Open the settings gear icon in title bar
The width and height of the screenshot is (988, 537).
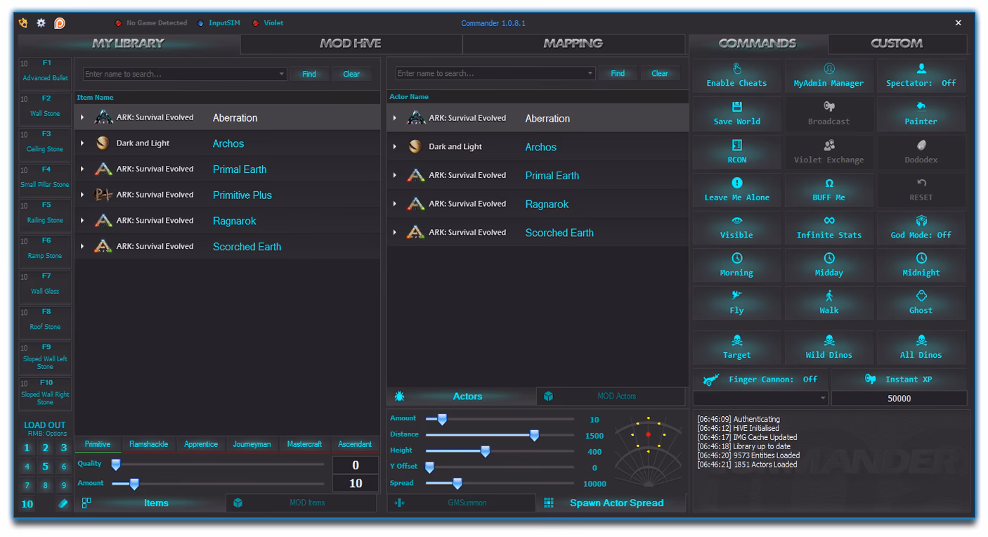tap(41, 23)
